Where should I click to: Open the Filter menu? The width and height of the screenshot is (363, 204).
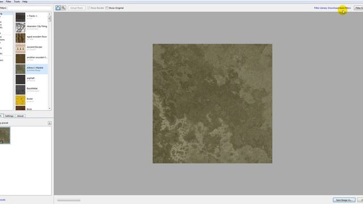pyautogui.click(x=9, y=2)
